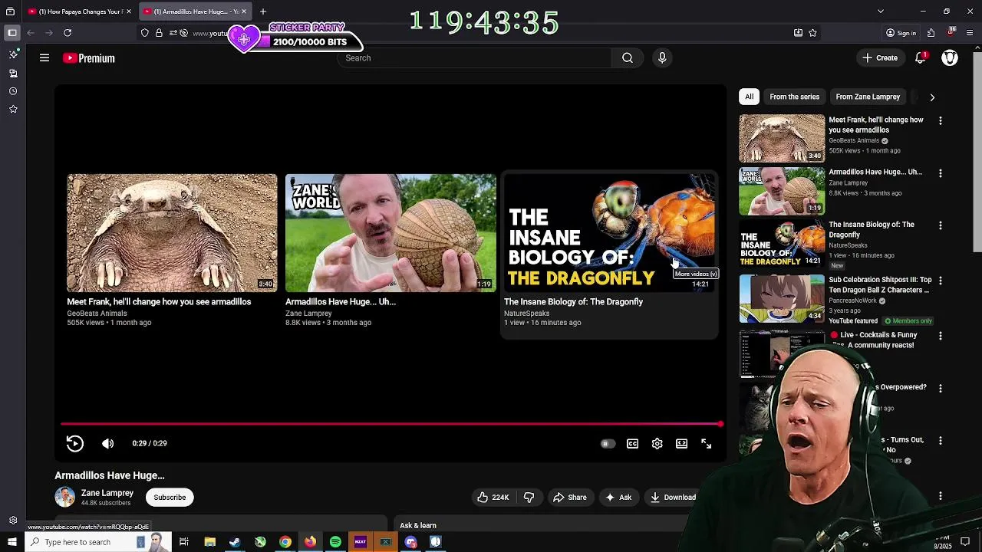Open Chrome from the taskbar
This screenshot has height=552, width=982.
[285, 542]
